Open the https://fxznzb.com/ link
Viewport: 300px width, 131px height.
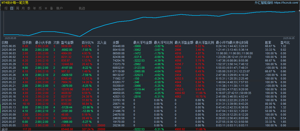pyautogui.click(x=286, y=3)
